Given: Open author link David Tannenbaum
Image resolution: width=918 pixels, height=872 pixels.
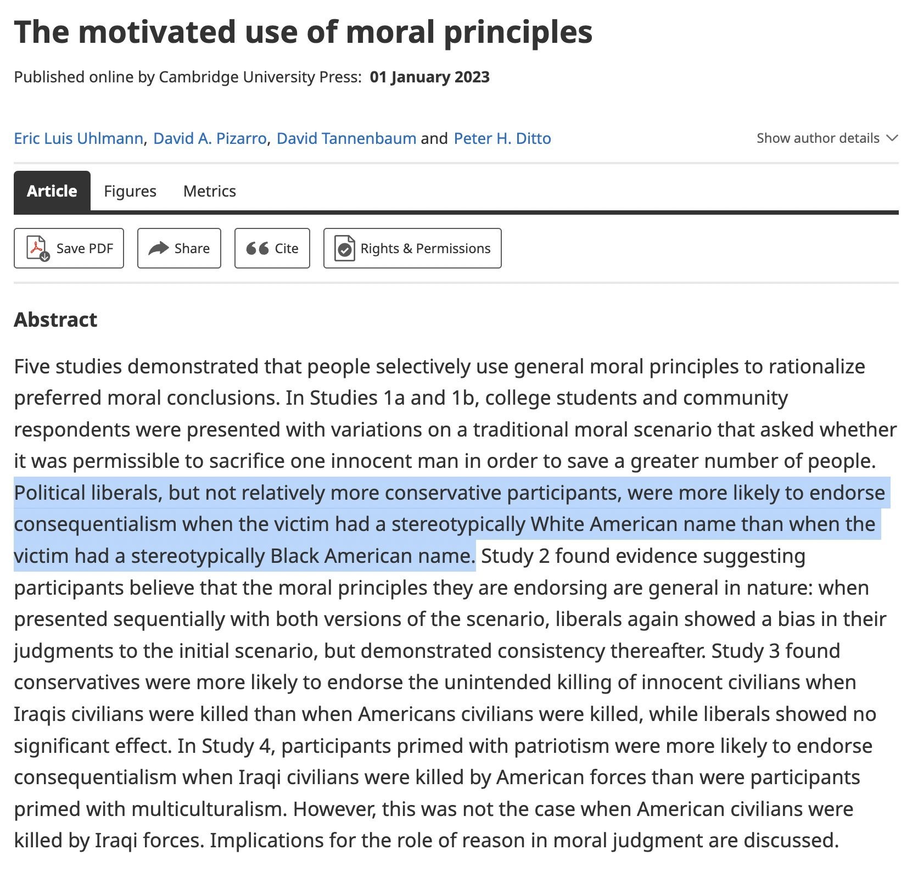Looking at the screenshot, I should 346,138.
